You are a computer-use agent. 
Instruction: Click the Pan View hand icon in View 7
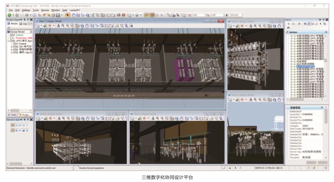(x=87, y=26)
